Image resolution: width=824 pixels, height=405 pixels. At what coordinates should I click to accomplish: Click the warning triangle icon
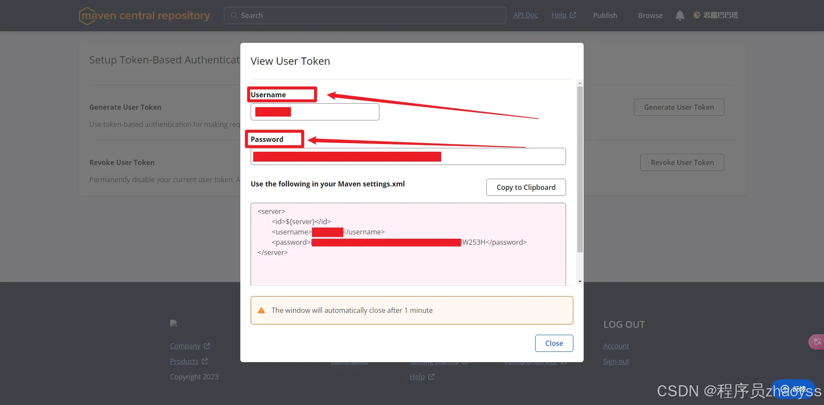(261, 310)
